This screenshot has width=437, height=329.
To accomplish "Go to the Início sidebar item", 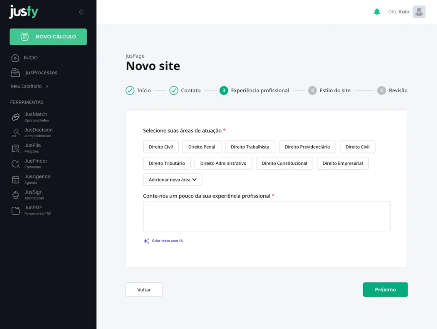I will point(30,58).
